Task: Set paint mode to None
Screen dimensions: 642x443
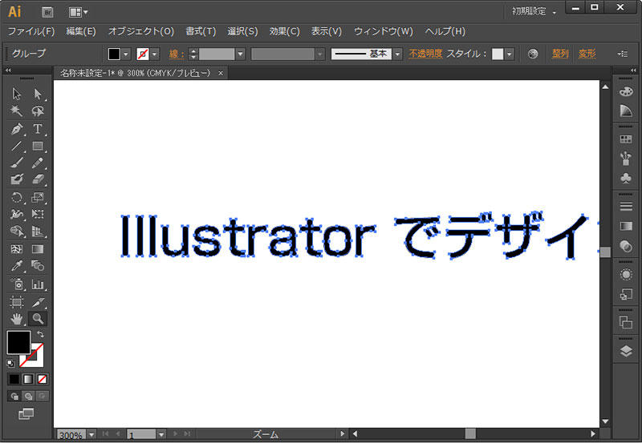Action: (42, 379)
